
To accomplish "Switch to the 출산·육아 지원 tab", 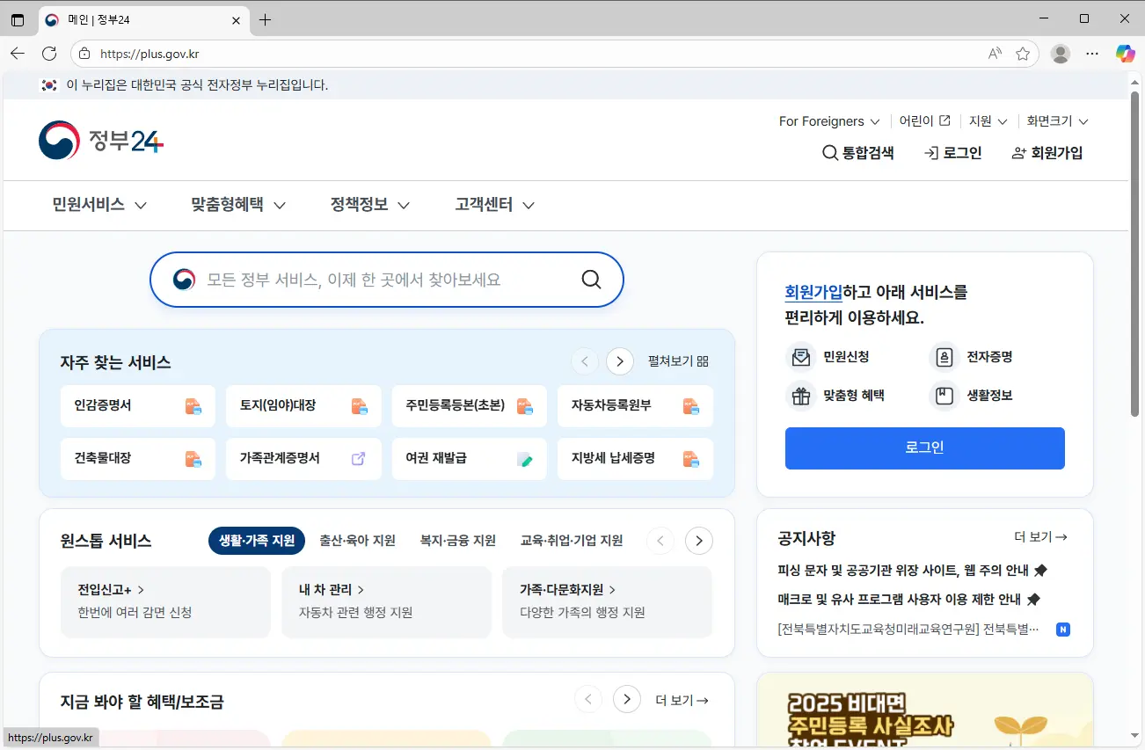I will click(358, 540).
